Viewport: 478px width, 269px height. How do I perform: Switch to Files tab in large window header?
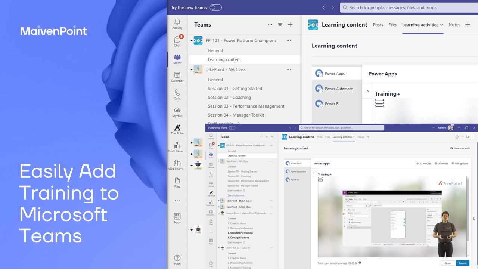393,25
